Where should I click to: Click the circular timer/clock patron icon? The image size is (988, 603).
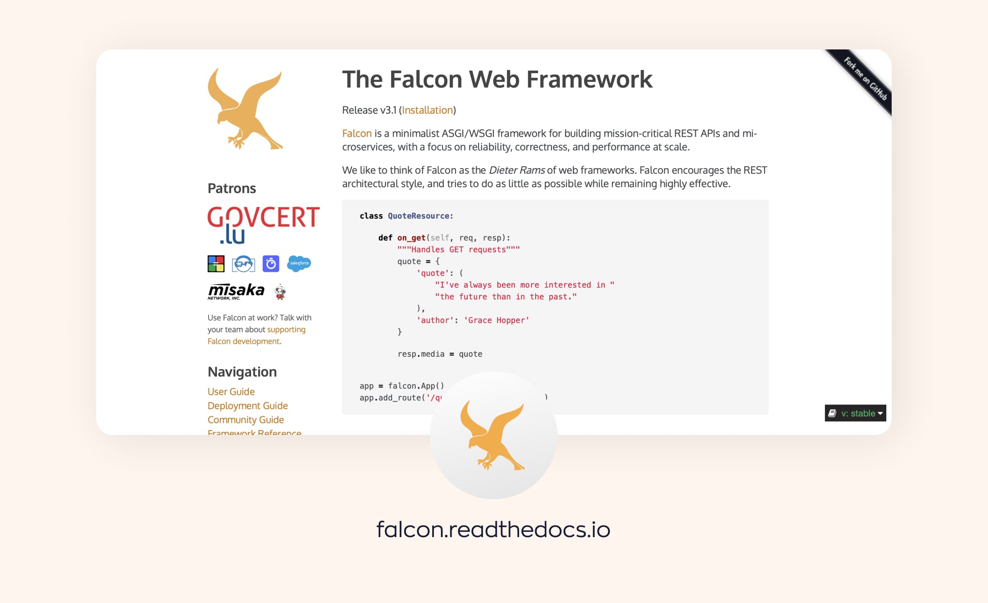[x=270, y=264]
